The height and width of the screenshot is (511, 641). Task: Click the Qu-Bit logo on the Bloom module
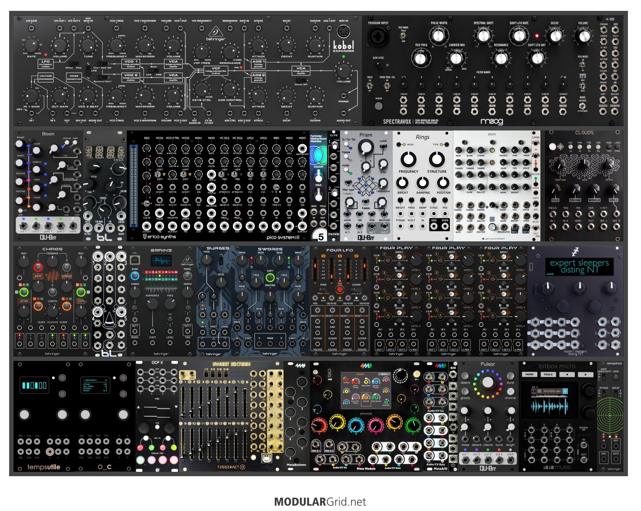(x=47, y=237)
